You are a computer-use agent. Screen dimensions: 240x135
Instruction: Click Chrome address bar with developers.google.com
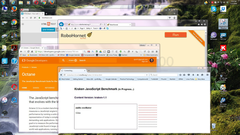click(x=59, y=51)
